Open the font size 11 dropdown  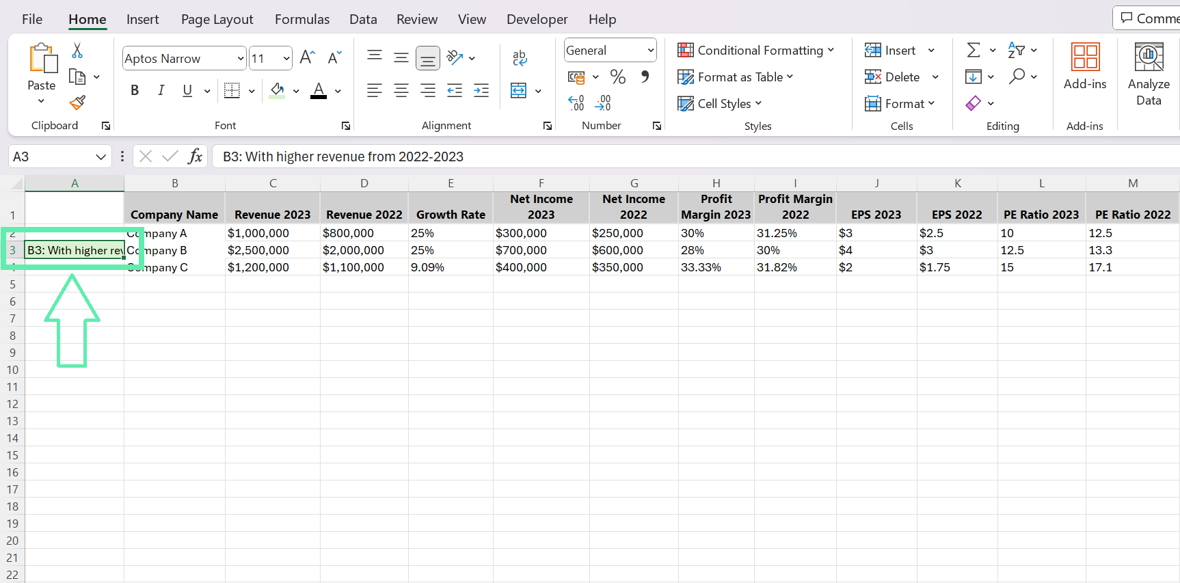pyautogui.click(x=286, y=59)
